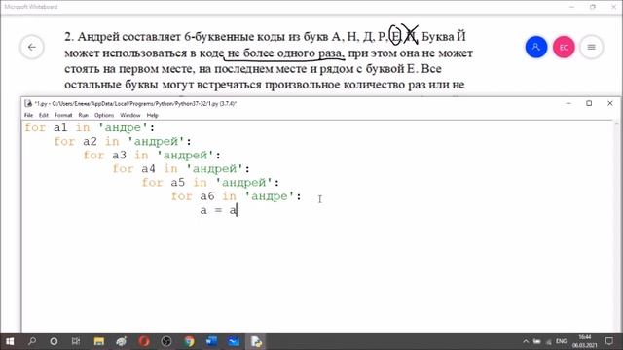Open the Whiteboard hamburger settings menu
The width and height of the screenshot is (623, 350).
[x=591, y=47]
